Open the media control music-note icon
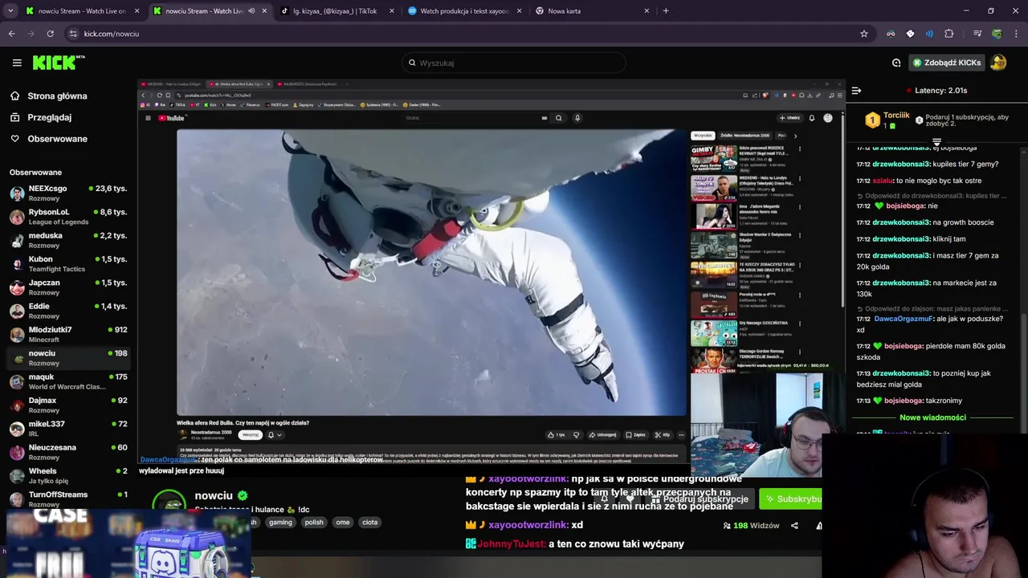The width and height of the screenshot is (1028, 578). (977, 34)
